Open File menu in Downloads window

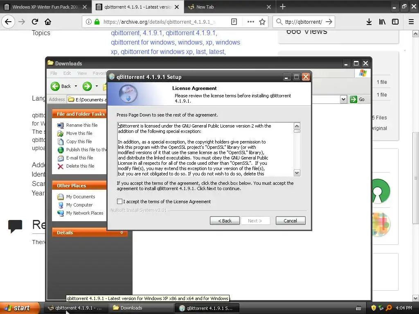(54, 73)
